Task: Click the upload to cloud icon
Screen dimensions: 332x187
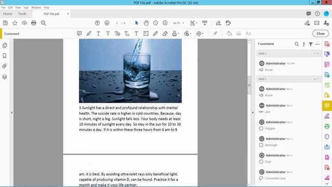Action: [24, 23]
